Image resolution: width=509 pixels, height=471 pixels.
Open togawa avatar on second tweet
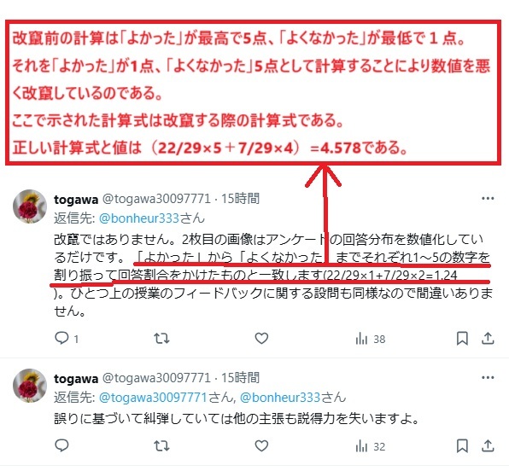click(30, 386)
